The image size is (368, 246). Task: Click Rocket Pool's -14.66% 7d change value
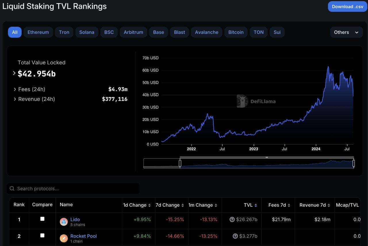(x=175, y=236)
